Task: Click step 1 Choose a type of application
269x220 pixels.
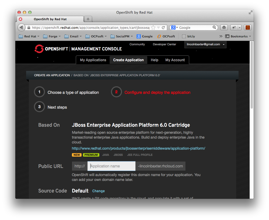Action: pyautogui.click(x=67, y=92)
